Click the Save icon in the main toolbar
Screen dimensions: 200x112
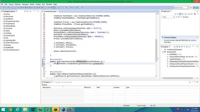pos(10,7)
